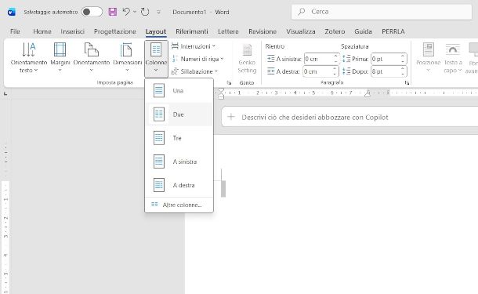Open the Dimensioni page size icon
The width and height of the screenshot is (478, 294).
point(126,49)
